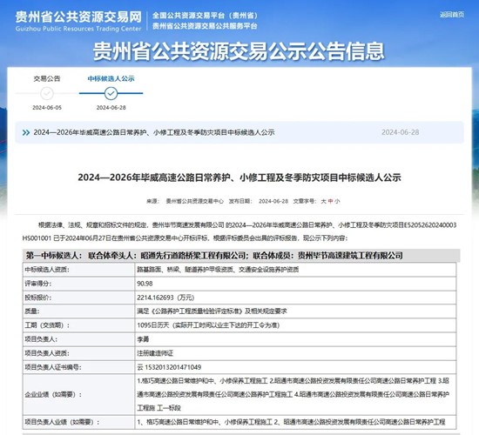This screenshot has height=435, width=479.
Task: Click the 项目负责人业绩 (如需要) label
Action: click(62, 422)
